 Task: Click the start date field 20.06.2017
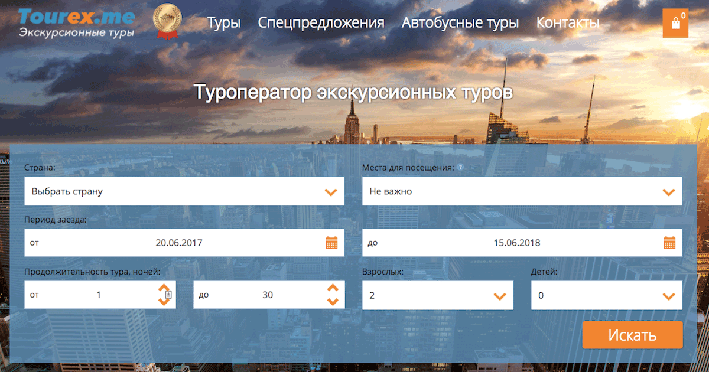click(179, 243)
